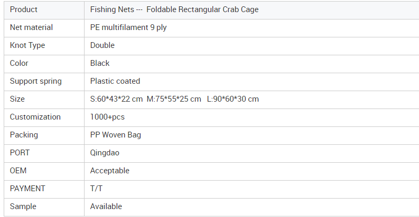Select the Qingdao port value

pos(105,153)
